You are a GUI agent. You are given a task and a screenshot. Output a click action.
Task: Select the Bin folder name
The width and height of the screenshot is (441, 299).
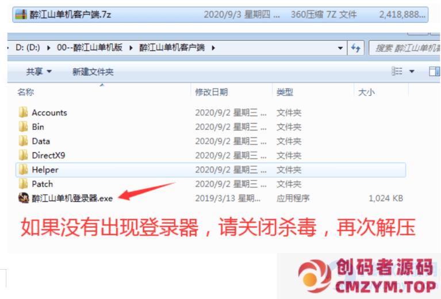coord(38,127)
